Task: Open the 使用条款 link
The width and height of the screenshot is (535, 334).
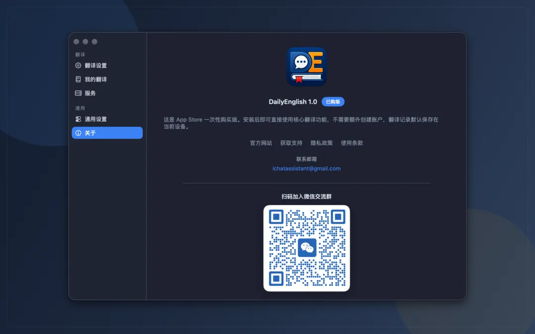Action: coord(352,143)
